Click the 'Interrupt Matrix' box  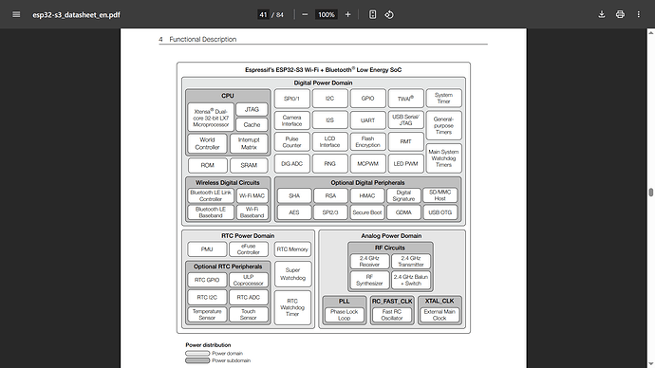tap(249, 143)
